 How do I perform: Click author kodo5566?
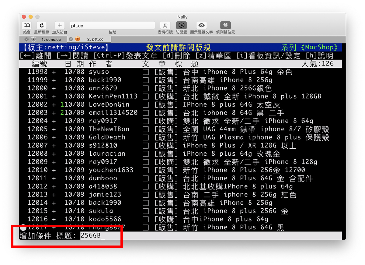105,220
